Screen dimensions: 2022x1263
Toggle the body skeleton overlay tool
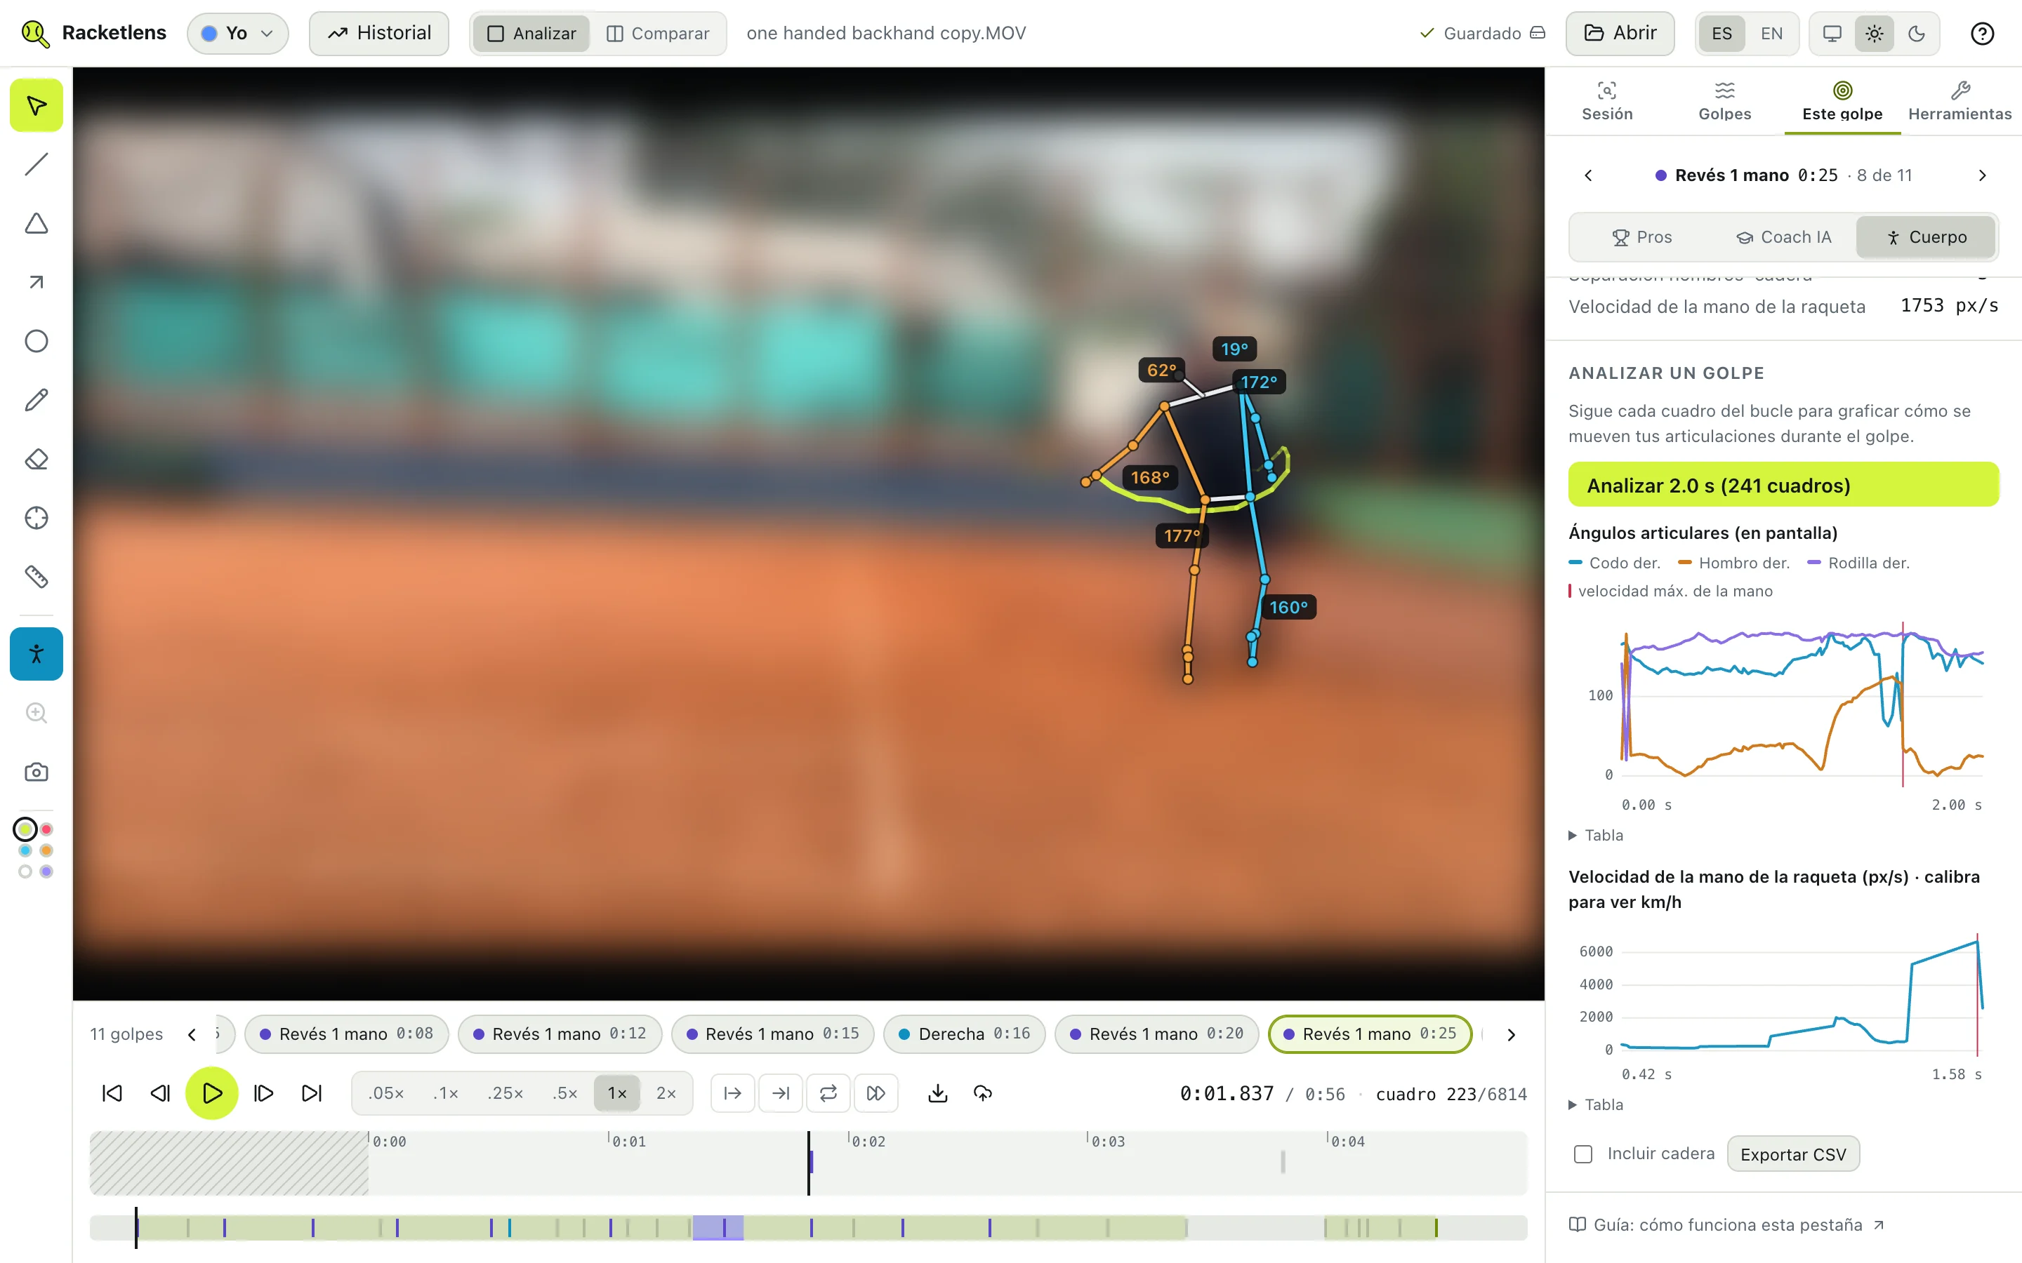(36, 653)
